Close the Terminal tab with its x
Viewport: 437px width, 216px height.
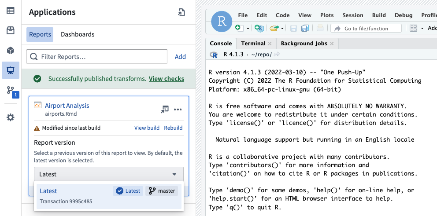coord(270,44)
